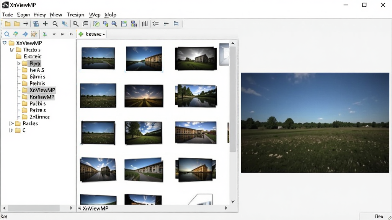Image resolution: width=392 pixels, height=220 pixels.
Task: Click the green globe refresh icon
Action: pyautogui.click(x=15, y=34)
